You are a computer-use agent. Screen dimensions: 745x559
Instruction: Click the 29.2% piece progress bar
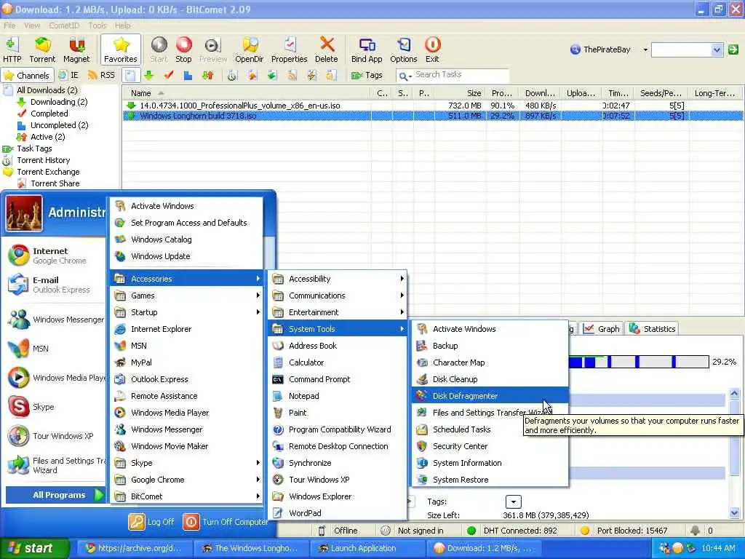point(639,362)
